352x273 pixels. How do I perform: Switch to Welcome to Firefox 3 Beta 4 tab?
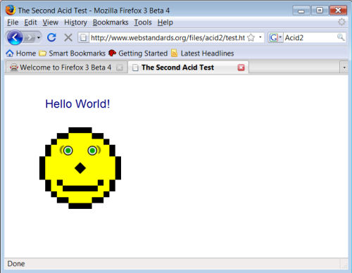[x=66, y=68]
